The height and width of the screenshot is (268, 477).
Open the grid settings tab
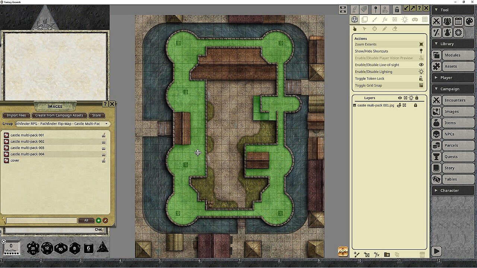point(424,19)
